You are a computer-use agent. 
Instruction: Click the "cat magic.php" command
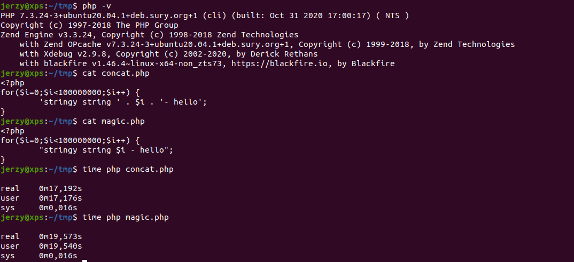(x=113, y=121)
